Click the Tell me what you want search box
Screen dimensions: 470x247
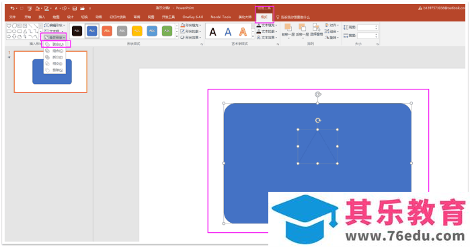click(x=293, y=17)
